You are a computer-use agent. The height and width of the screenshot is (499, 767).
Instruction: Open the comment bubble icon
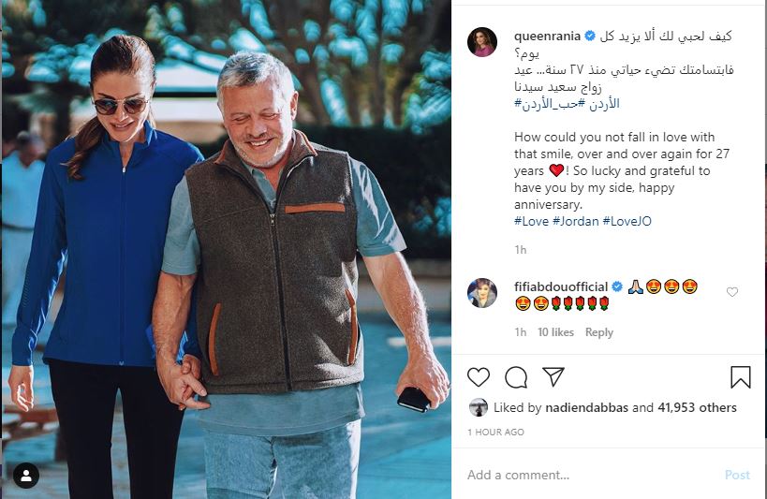coord(516,377)
